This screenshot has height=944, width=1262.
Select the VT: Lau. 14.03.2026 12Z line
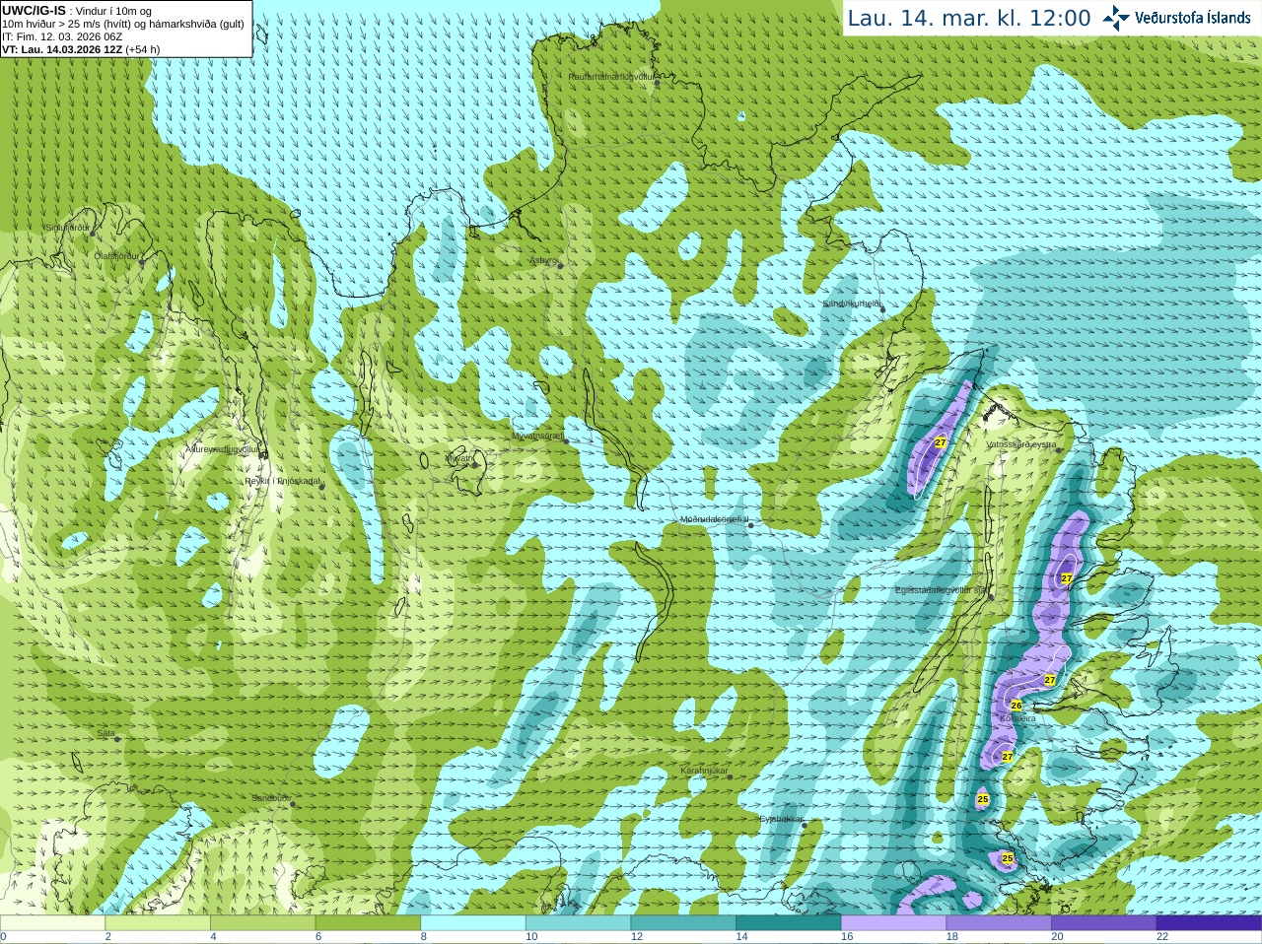coord(81,49)
